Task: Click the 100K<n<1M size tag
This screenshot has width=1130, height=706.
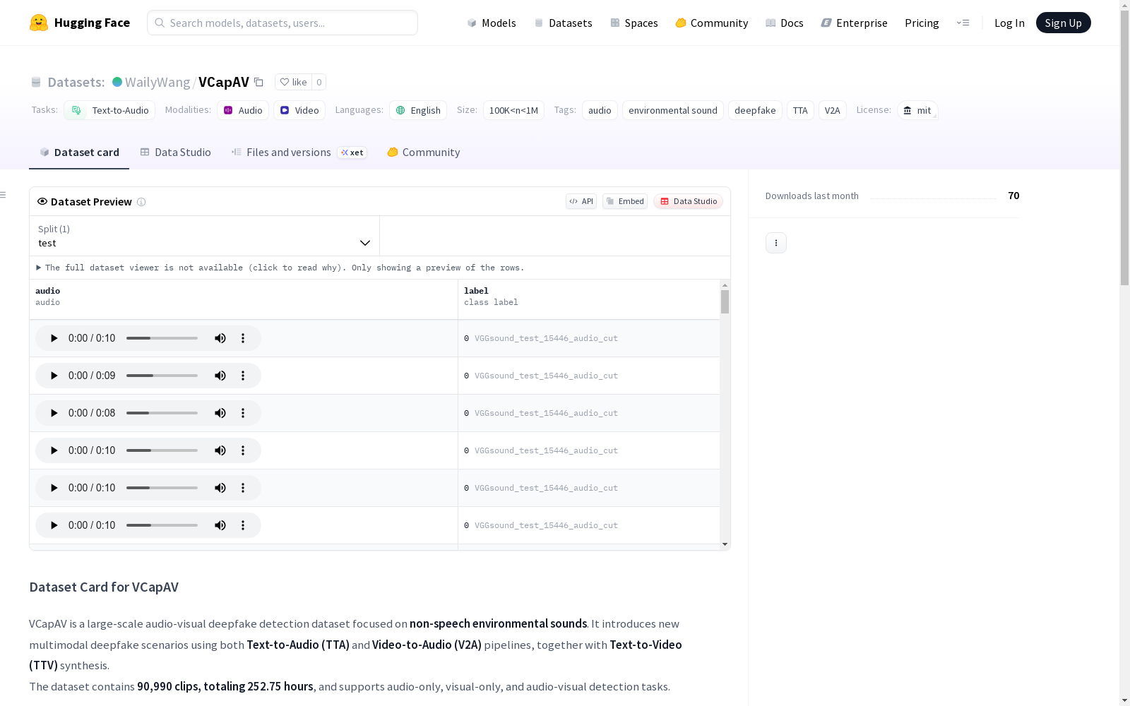Action: 513,110
